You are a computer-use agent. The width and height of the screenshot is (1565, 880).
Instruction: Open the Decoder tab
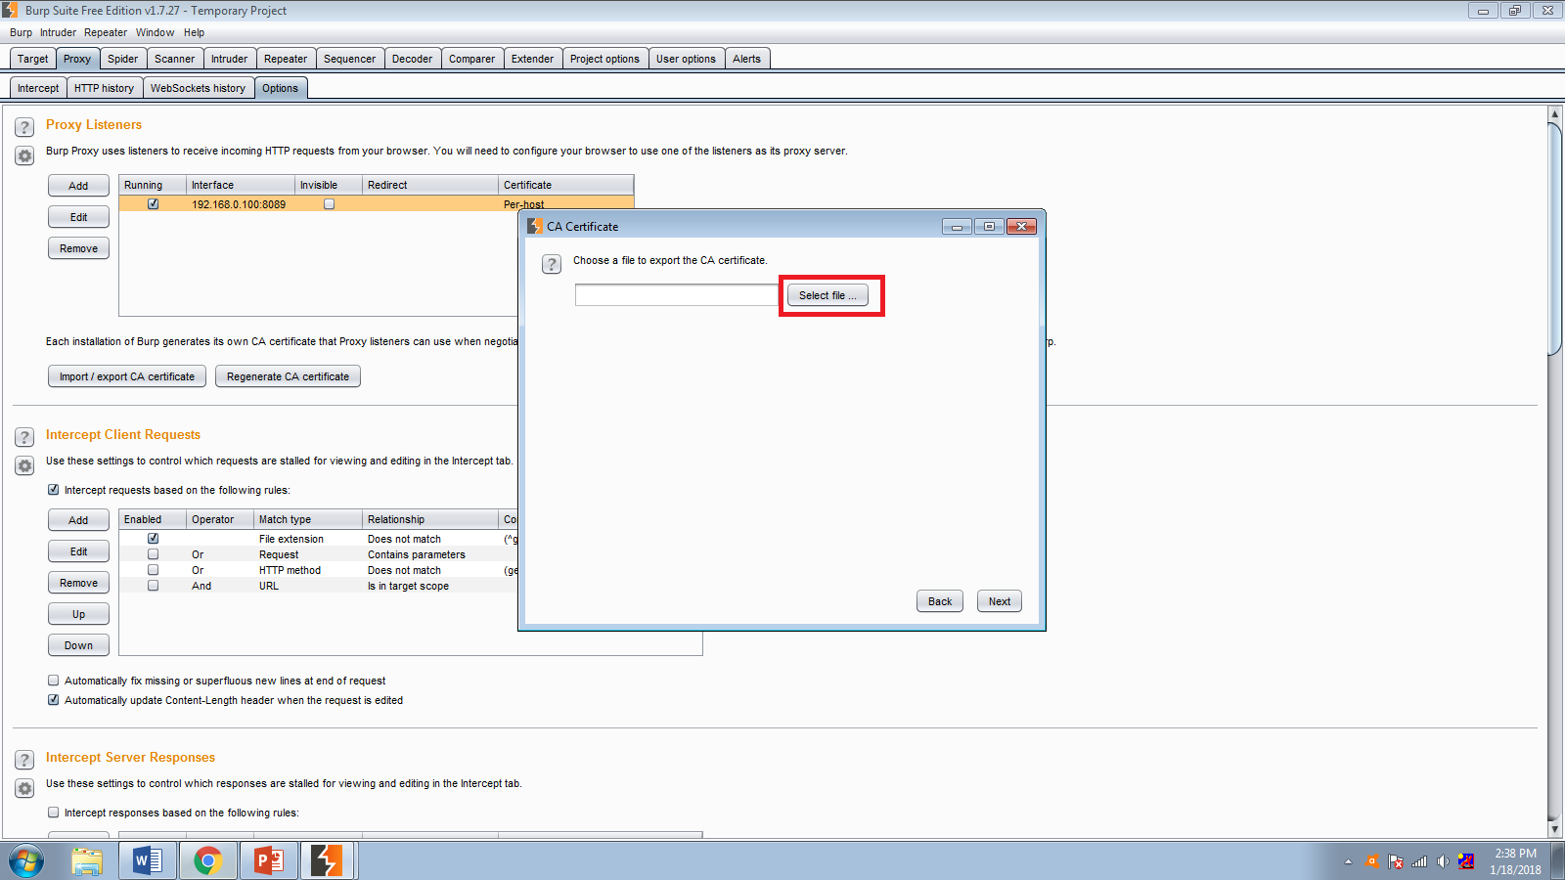[x=412, y=59]
